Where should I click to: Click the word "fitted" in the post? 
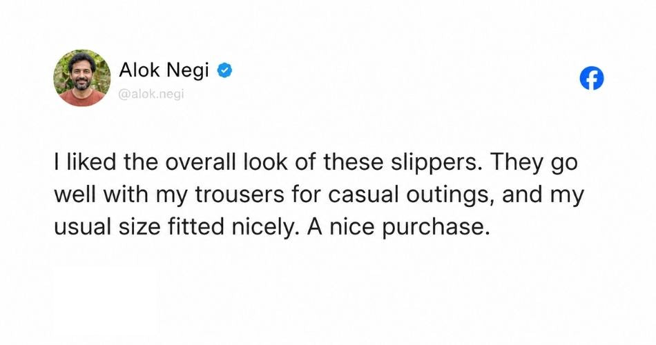[x=196, y=226]
